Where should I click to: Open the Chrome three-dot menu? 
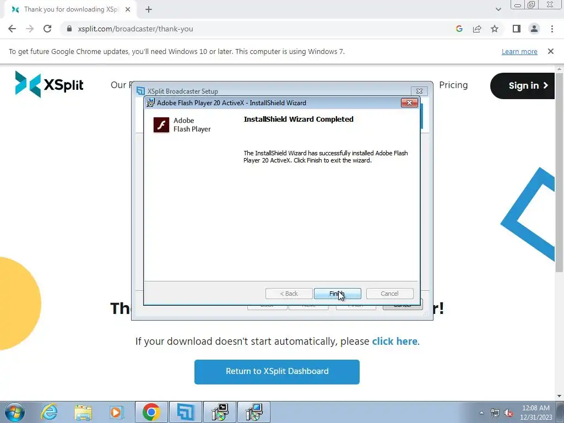coord(552,29)
